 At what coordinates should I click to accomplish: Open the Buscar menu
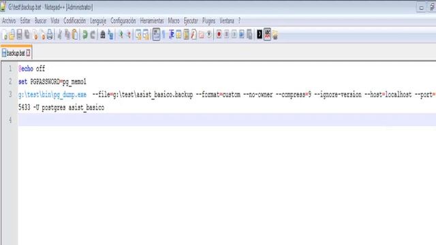(x=41, y=21)
